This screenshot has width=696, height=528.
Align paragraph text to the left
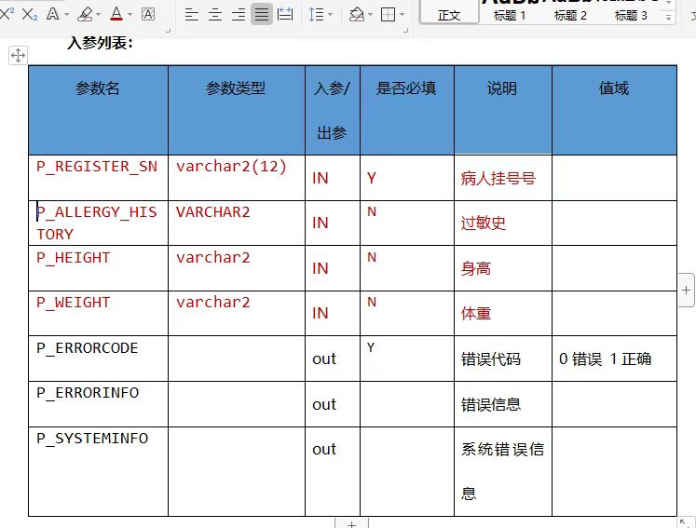point(191,15)
